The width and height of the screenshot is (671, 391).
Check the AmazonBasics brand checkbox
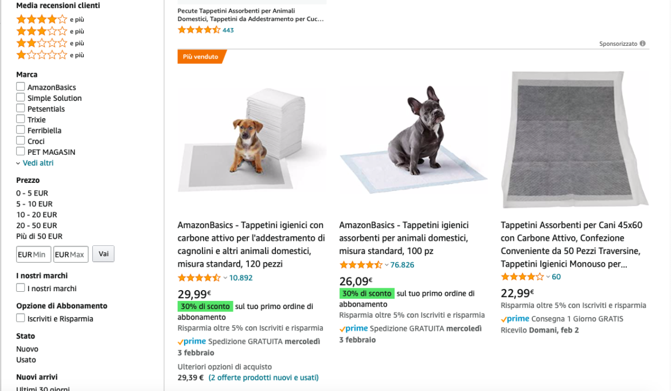coord(21,87)
